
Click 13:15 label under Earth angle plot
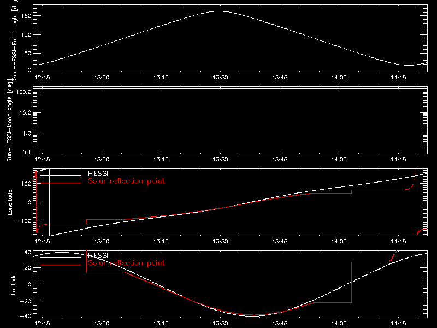161,78
